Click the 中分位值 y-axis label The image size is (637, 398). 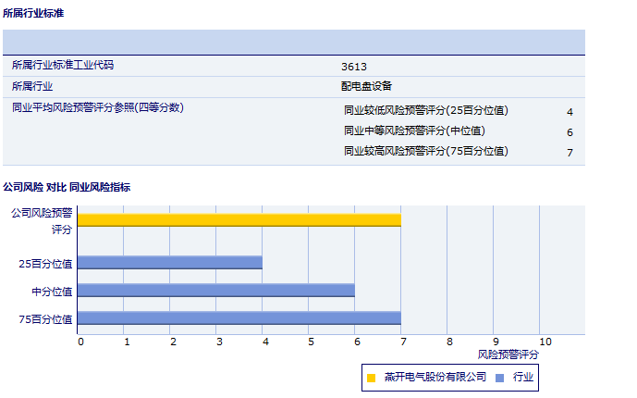click(x=52, y=292)
